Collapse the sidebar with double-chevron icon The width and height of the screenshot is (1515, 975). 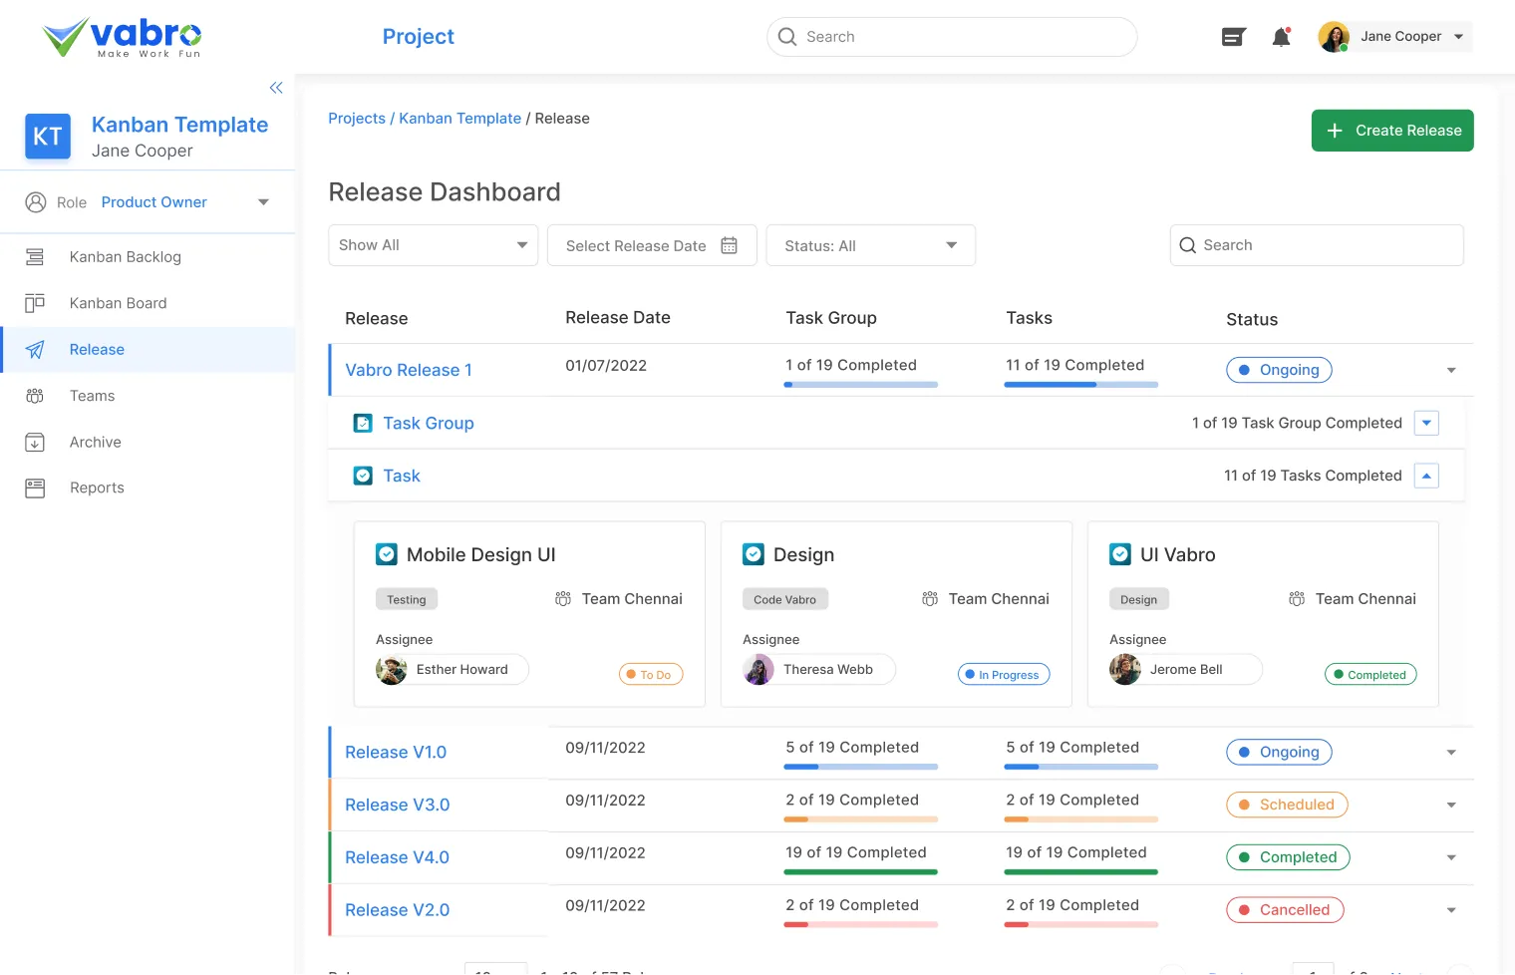276,88
